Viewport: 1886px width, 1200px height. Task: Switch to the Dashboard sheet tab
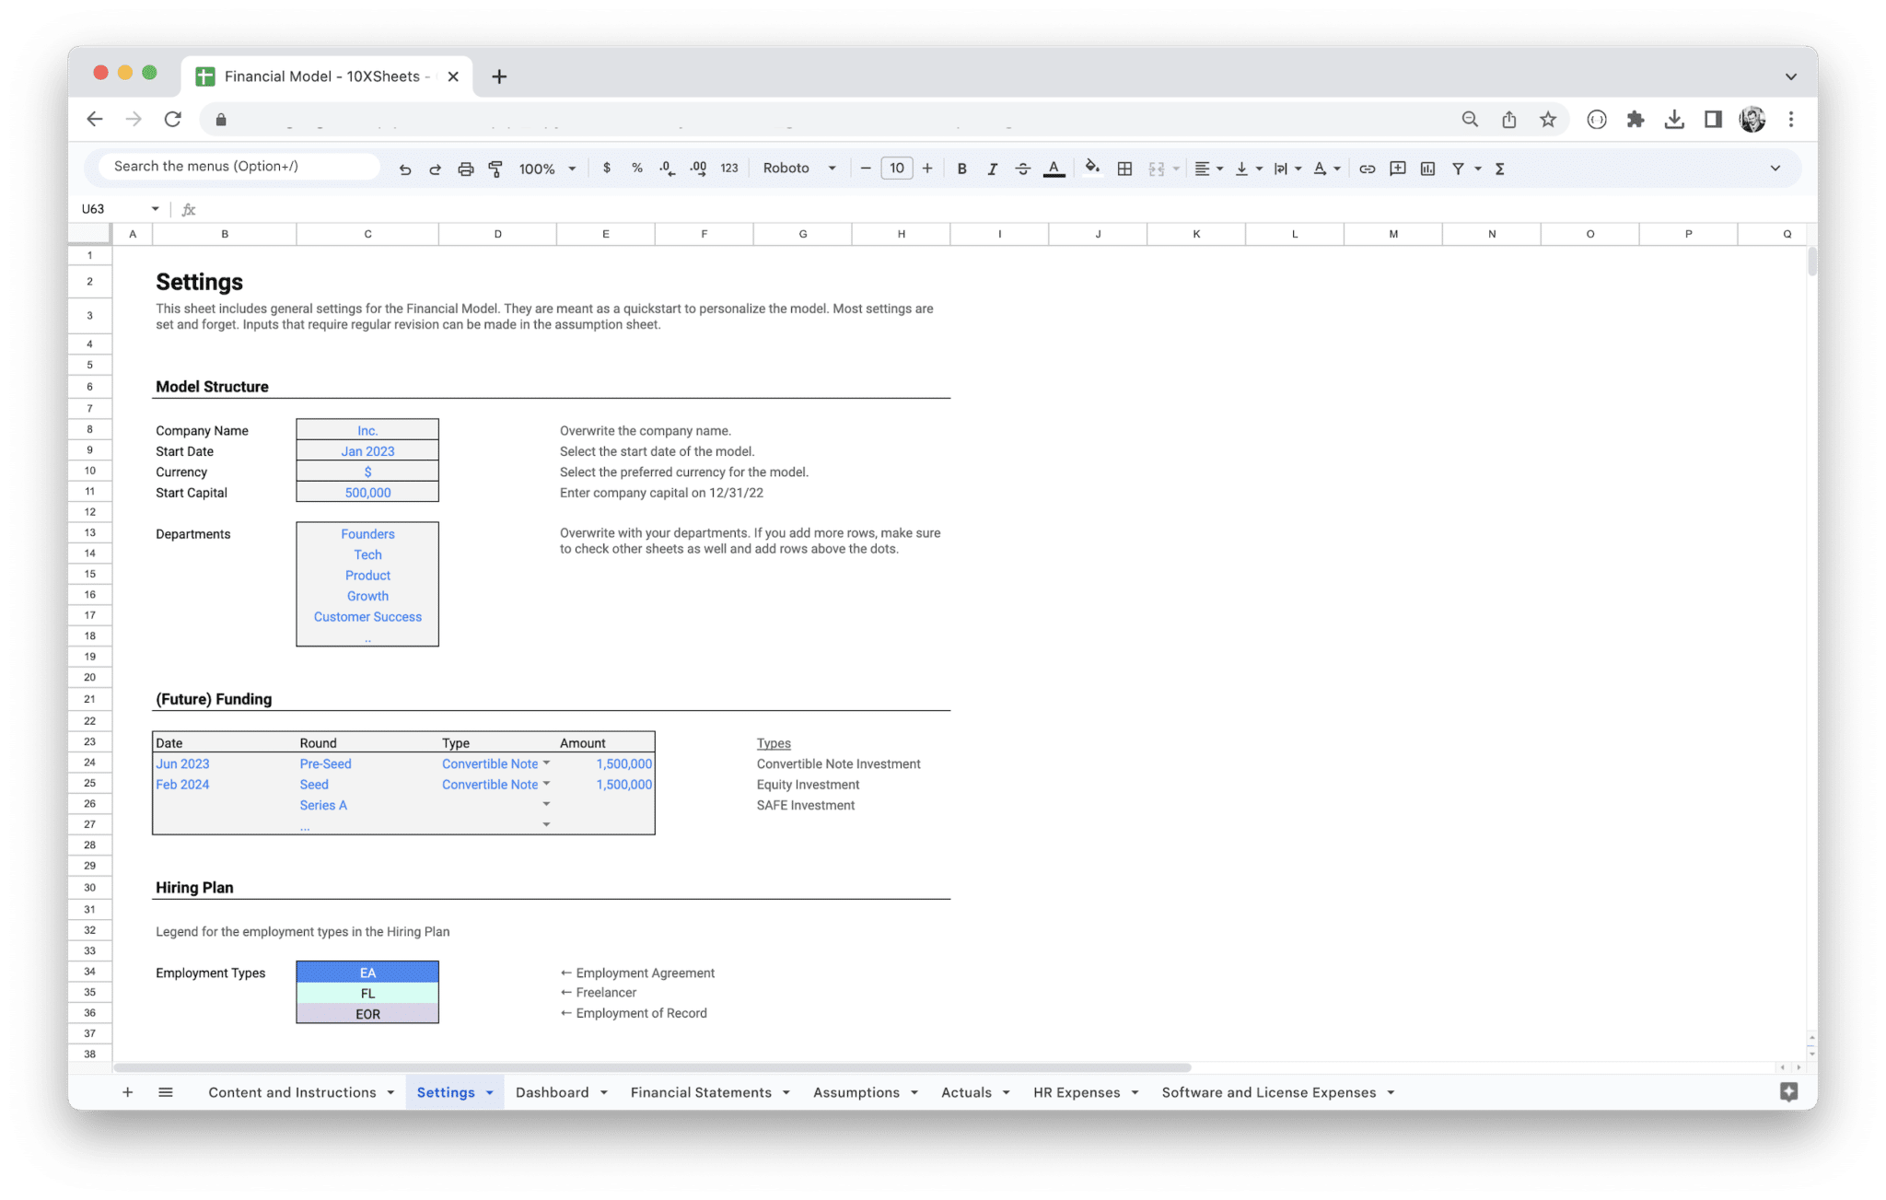tap(552, 1092)
